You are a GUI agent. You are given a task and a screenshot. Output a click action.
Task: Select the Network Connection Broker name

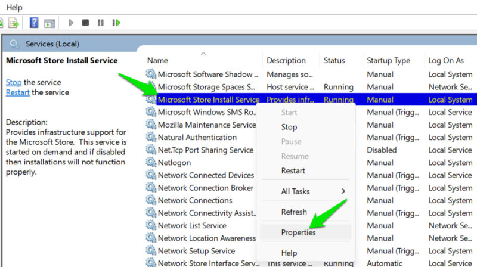206,188
